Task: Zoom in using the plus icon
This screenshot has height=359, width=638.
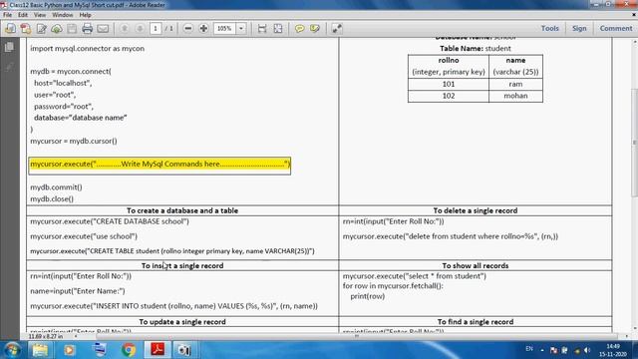Action: (203, 29)
